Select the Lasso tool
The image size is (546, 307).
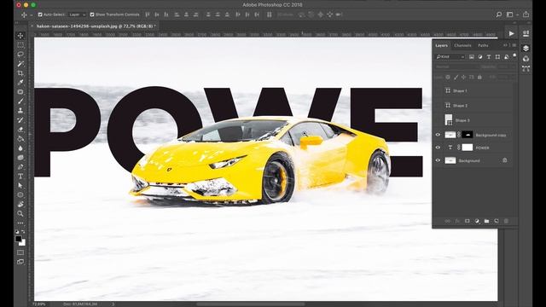tap(20, 55)
